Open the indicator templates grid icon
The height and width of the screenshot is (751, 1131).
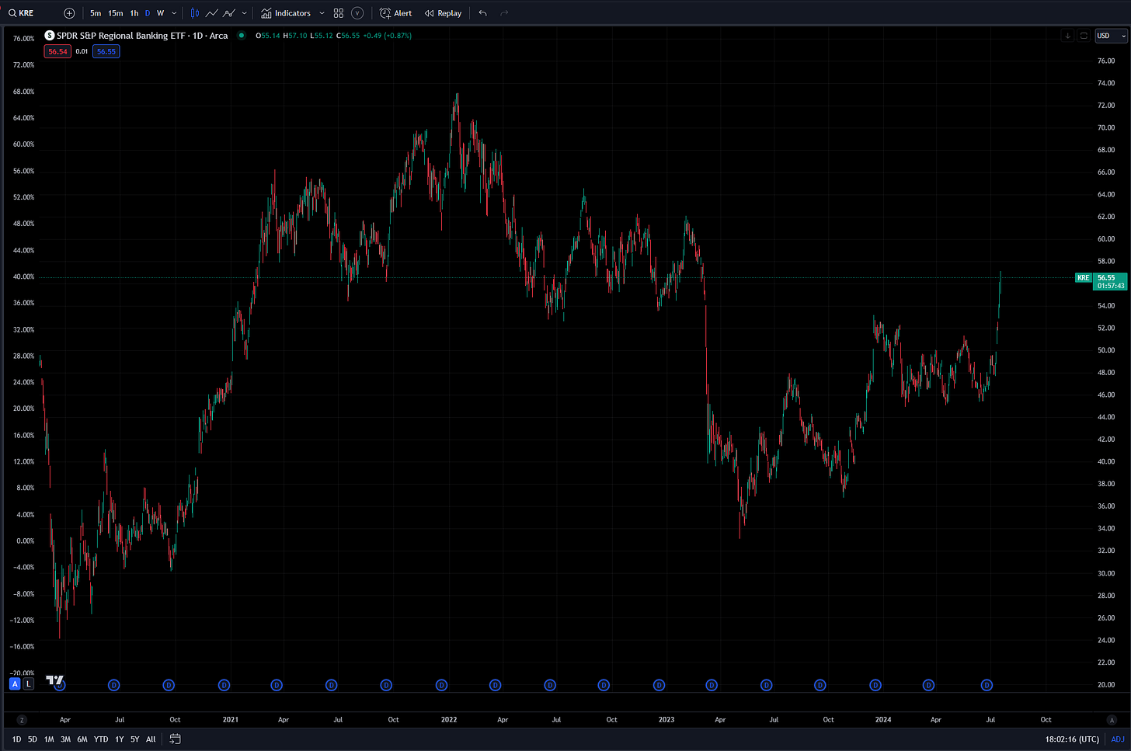[x=339, y=13]
